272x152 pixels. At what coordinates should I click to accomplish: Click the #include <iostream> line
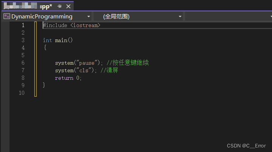[x=72, y=25]
